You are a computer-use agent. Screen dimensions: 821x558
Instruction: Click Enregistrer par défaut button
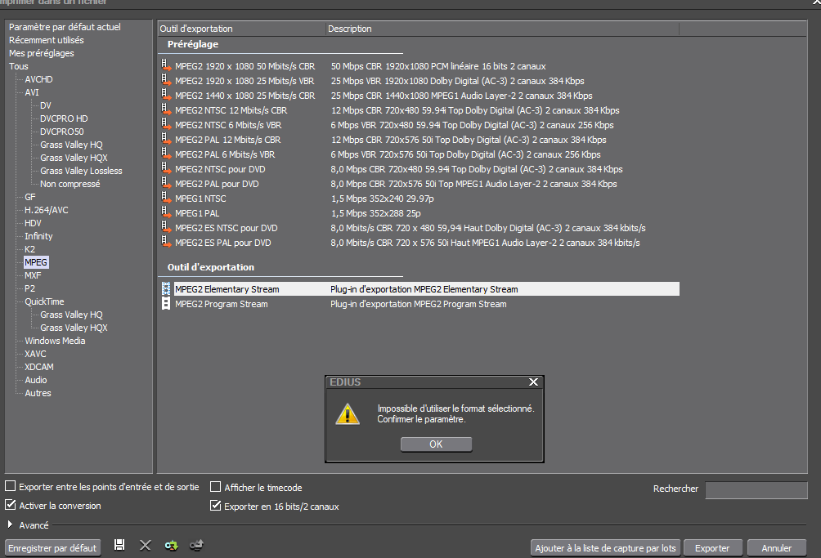pos(52,548)
